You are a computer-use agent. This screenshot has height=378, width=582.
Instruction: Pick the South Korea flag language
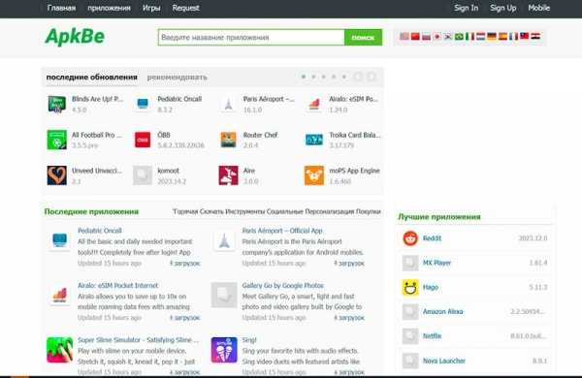pyautogui.click(x=448, y=37)
